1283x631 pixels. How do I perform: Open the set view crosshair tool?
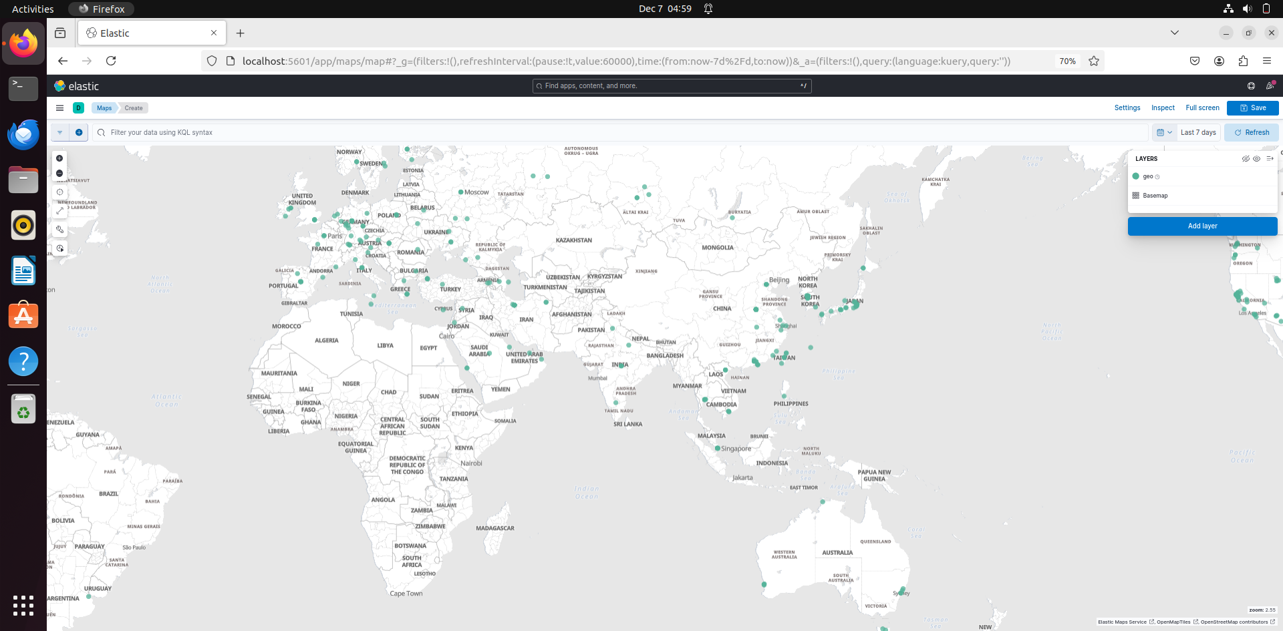click(x=59, y=192)
